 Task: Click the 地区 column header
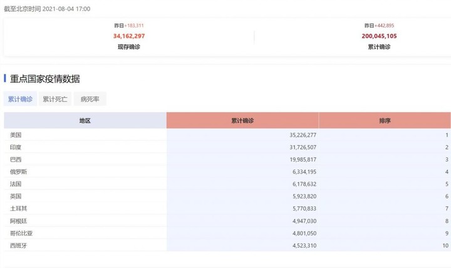(85, 120)
